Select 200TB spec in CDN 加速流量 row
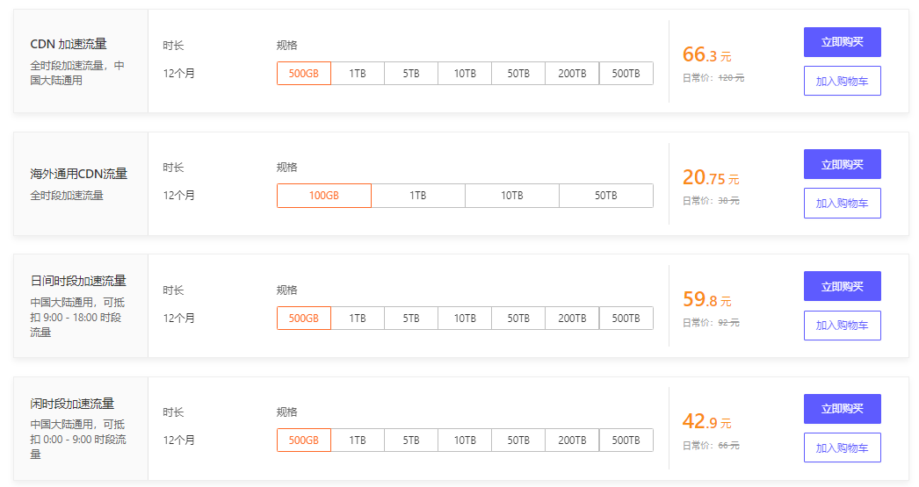 (572, 74)
